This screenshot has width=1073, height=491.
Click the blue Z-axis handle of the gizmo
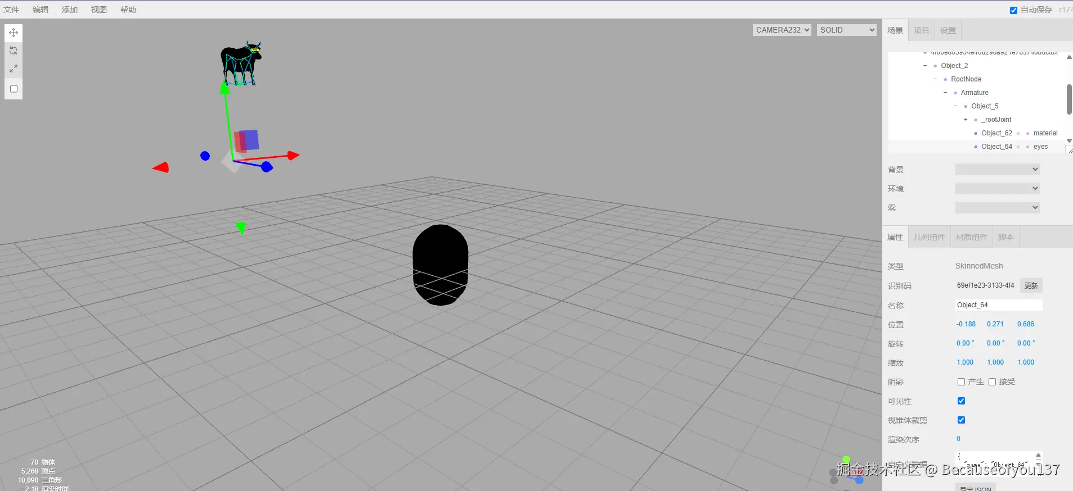(267, 167)
